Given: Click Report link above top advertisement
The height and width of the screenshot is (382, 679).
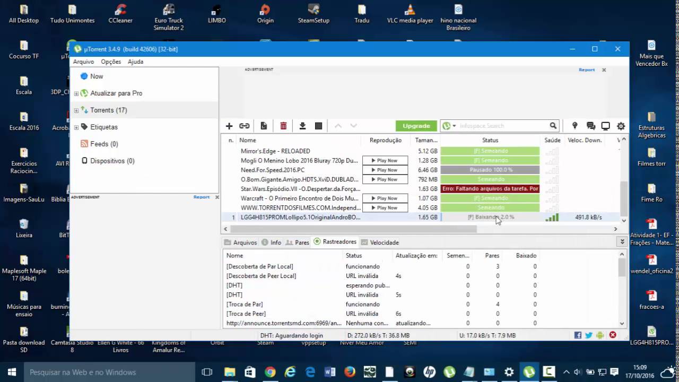Looking at the screenshot, I should [587, 70].
